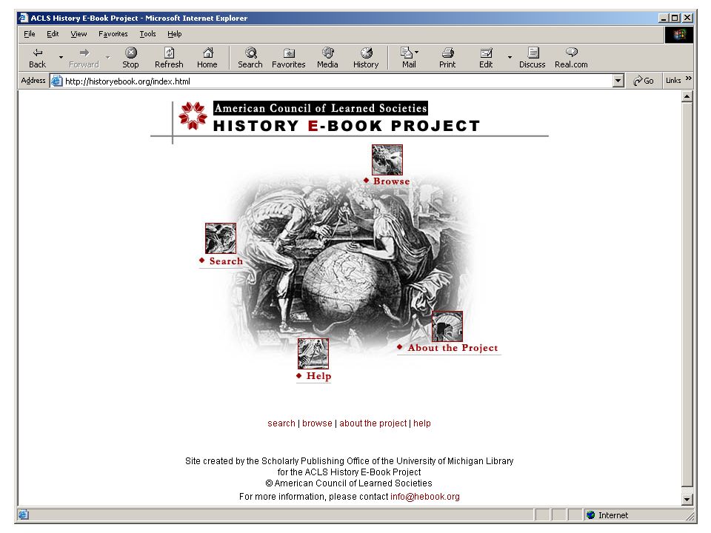Click the IE page icon in the status bar
The width and height of the screenshot is (711, 533).
[23, 515]
